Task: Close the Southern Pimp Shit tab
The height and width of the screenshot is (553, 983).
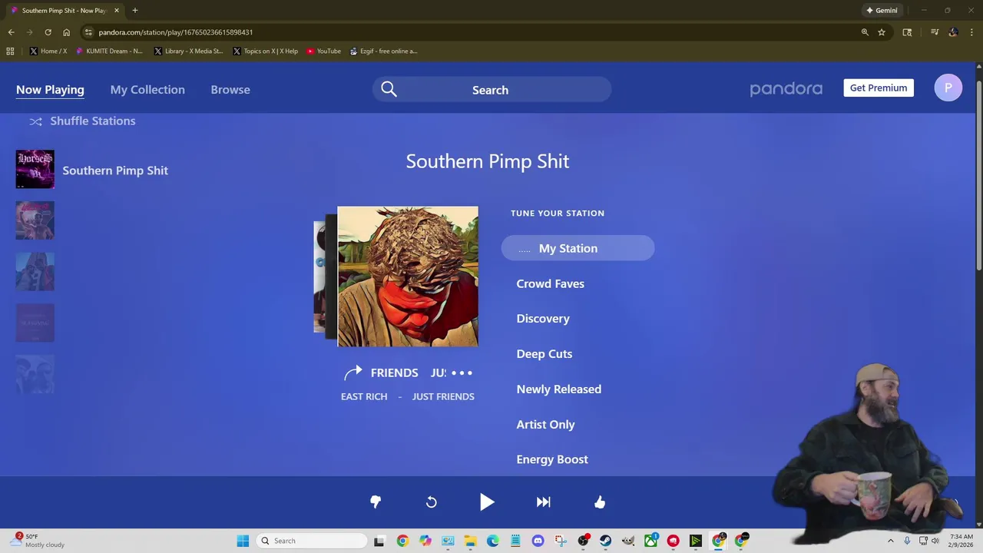Action: pos(117,10)
